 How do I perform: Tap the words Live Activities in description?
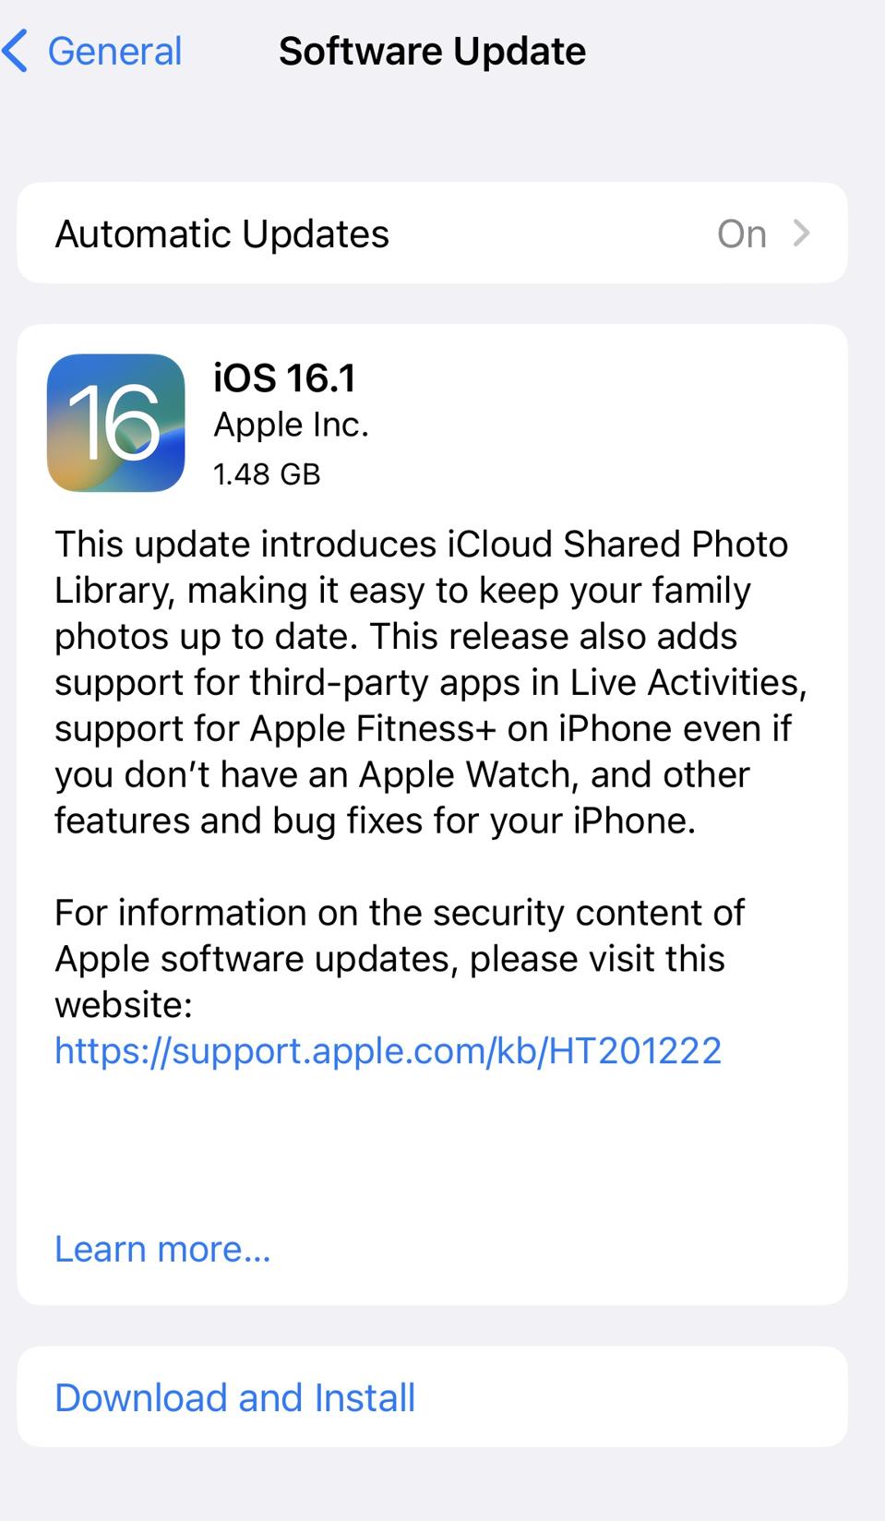688,683
